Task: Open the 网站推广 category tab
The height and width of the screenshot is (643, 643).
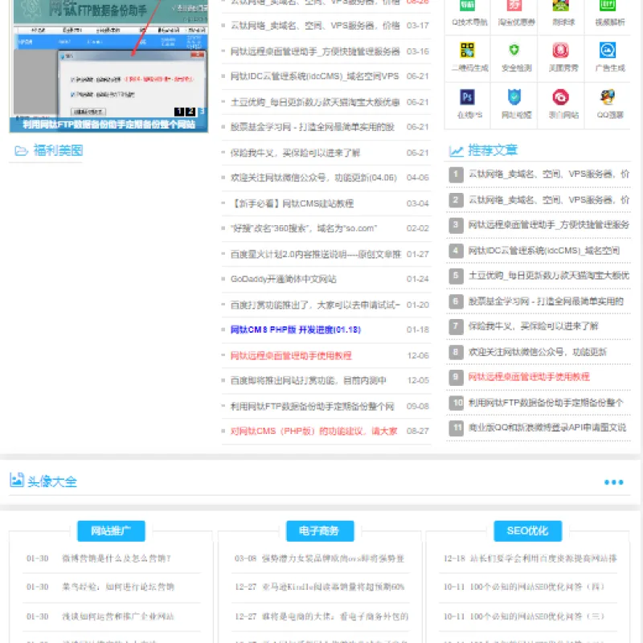Action: 111,531
